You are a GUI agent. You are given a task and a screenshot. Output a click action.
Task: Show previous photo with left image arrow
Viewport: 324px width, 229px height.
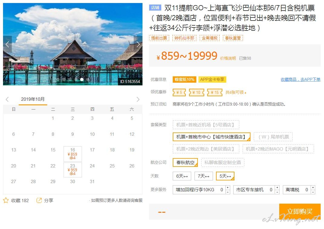(x=8, y=44)
